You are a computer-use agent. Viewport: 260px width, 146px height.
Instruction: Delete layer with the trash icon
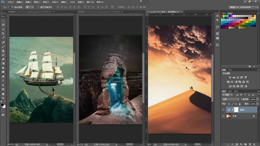click(x=254, y=144)
